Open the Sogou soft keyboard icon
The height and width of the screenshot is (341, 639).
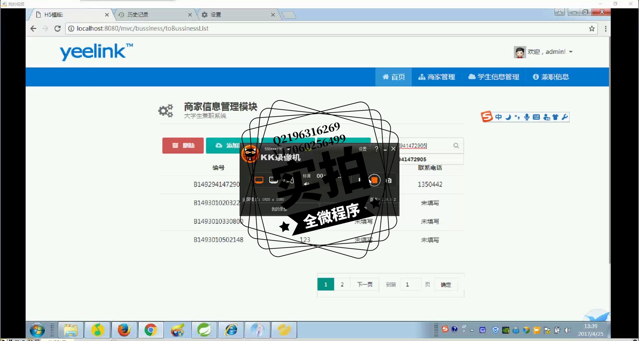coord(536,117)
